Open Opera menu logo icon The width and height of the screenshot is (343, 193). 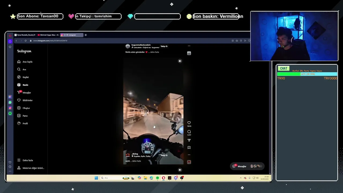tap(10, 36)
